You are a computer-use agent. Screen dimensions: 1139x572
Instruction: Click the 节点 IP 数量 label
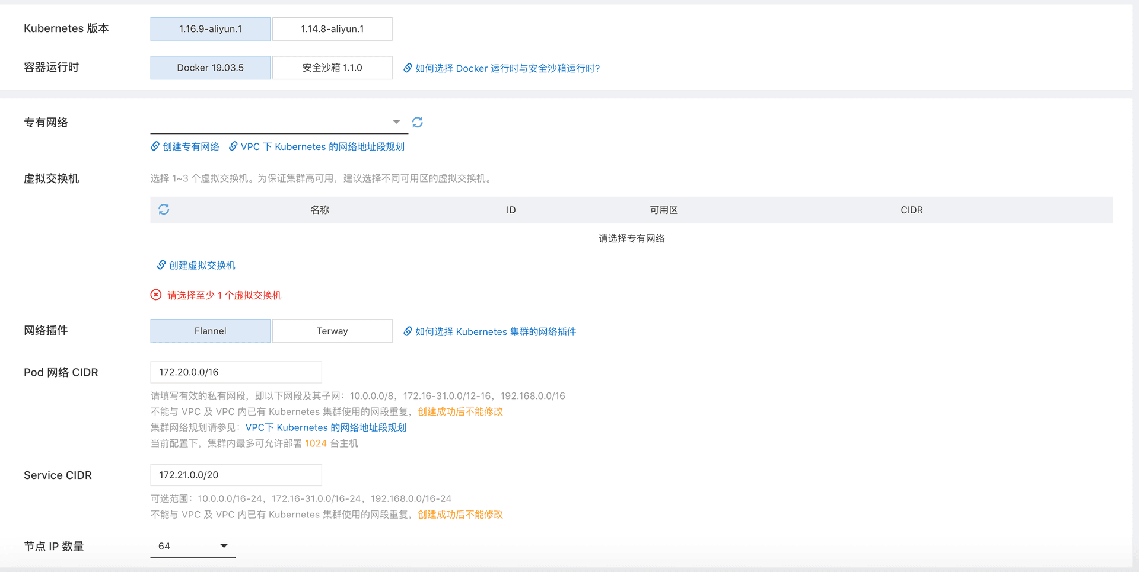pos(54,546)
